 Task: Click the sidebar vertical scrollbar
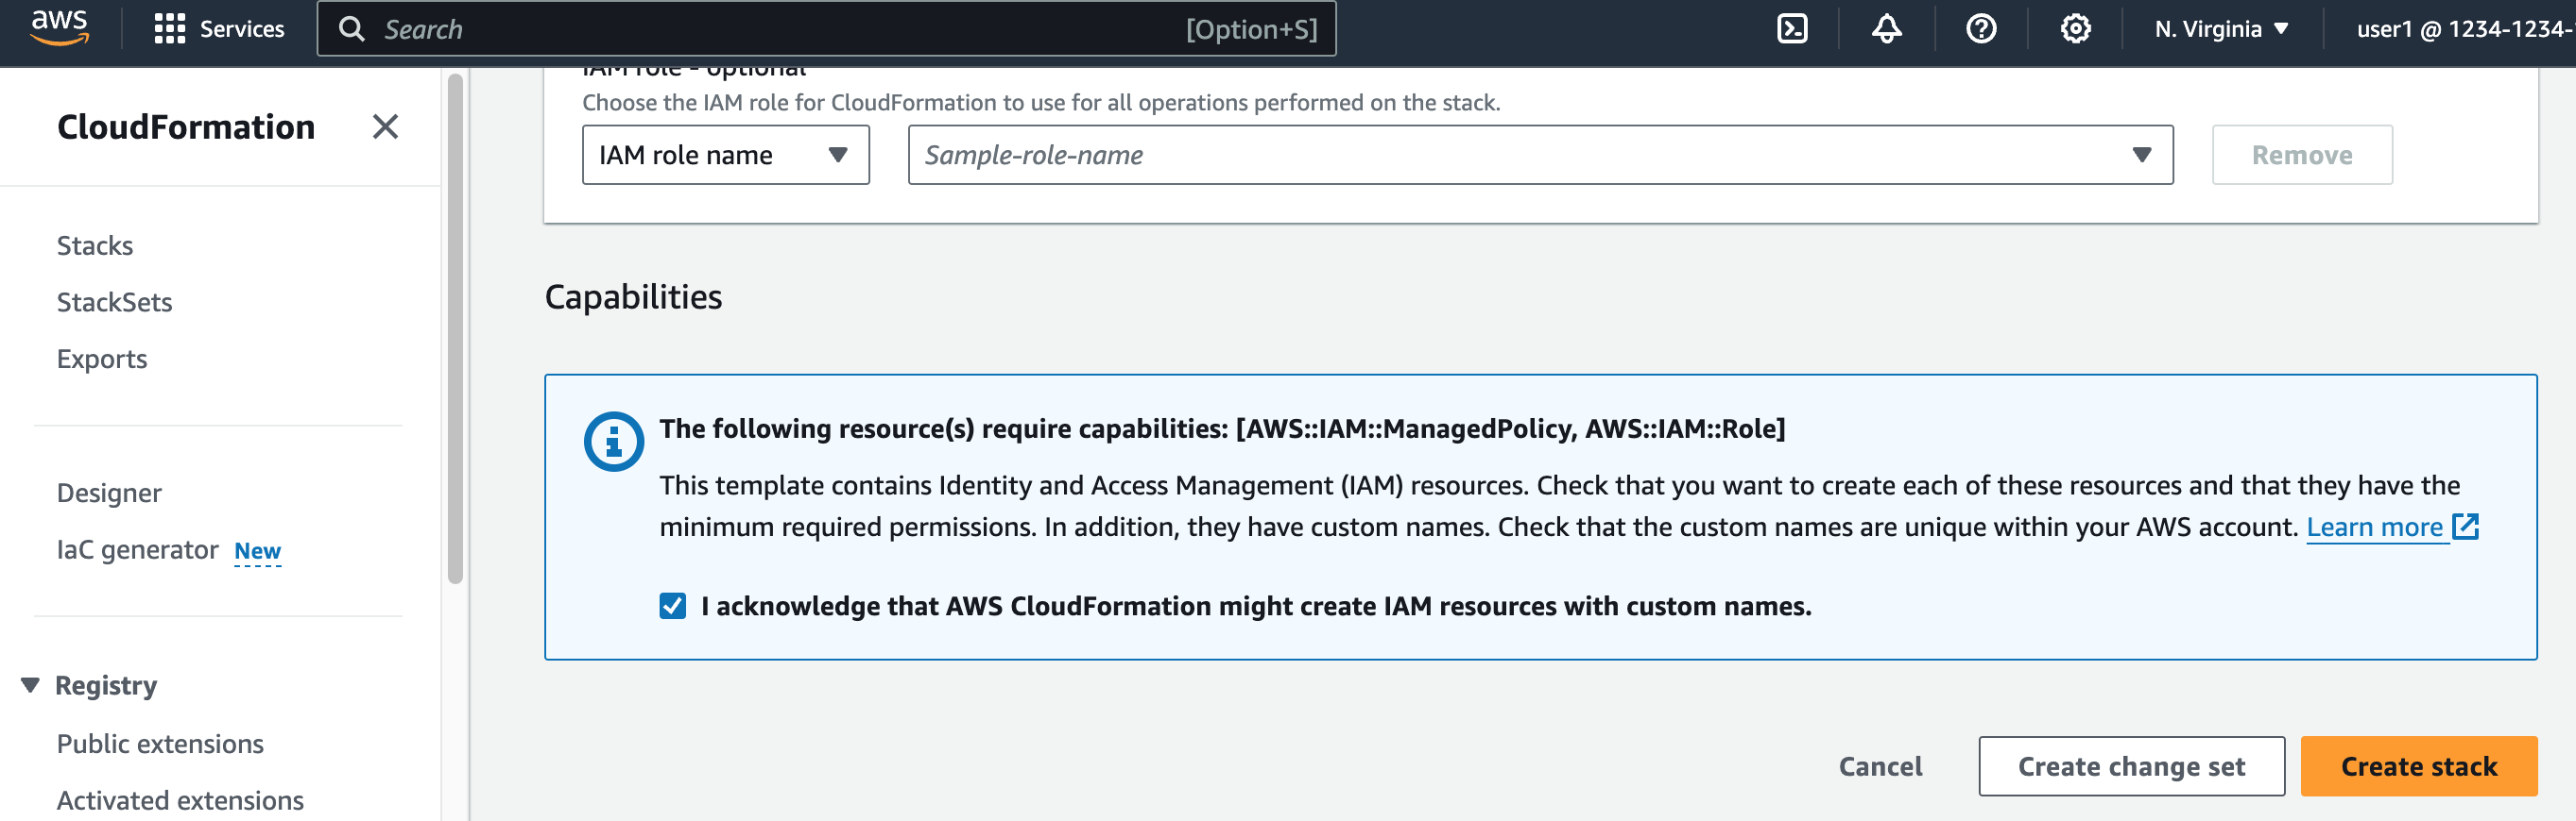coord(455,329)
